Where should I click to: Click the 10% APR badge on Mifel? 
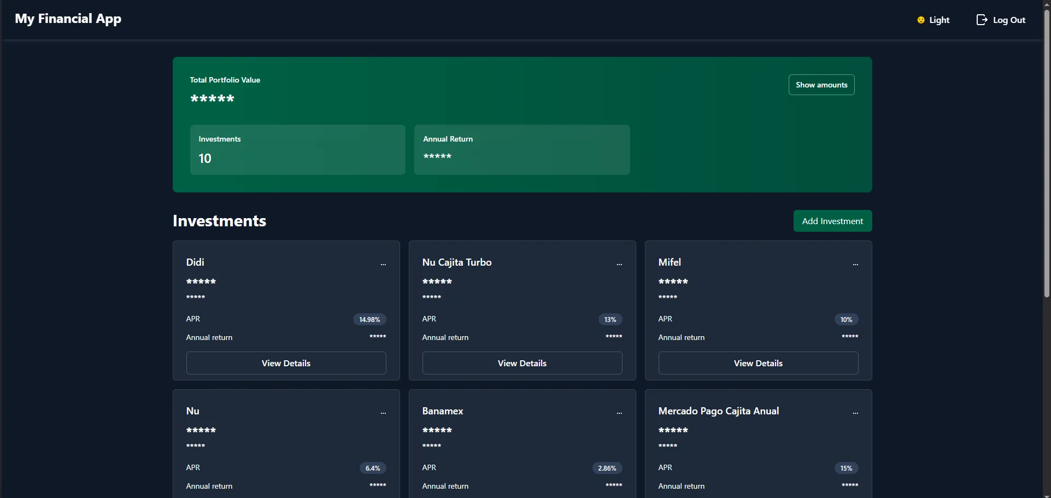846,319
